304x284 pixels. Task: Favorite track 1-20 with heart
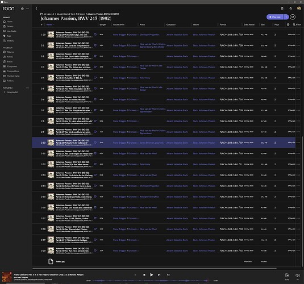pos(95,35)
